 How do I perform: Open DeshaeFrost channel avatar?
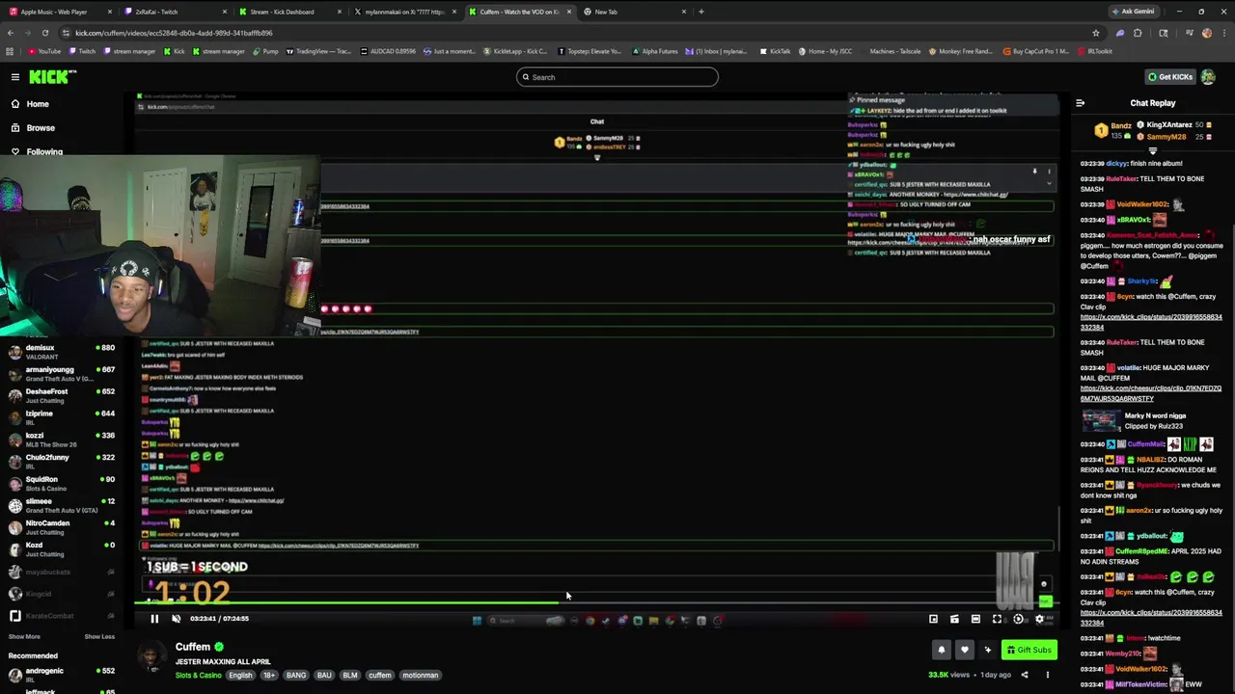tap(14, 396)
